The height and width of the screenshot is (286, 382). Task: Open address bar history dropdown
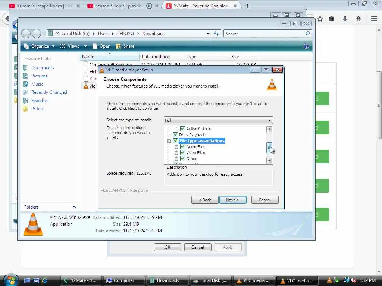click(x=208, y=34)
